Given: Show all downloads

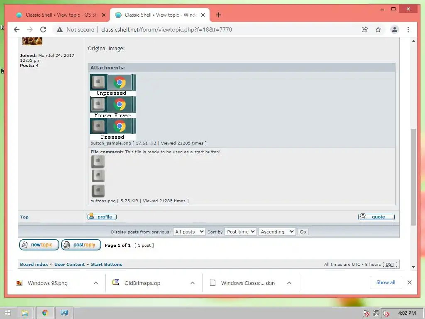Looking at the screenshot, I should [x=386, y=282].
